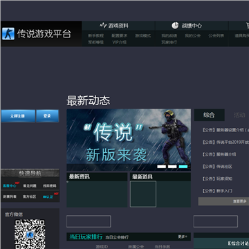Open the cyan 认证 link with HOT badge
This screenshot has height=249, width=249.
[x=48, y=197]
